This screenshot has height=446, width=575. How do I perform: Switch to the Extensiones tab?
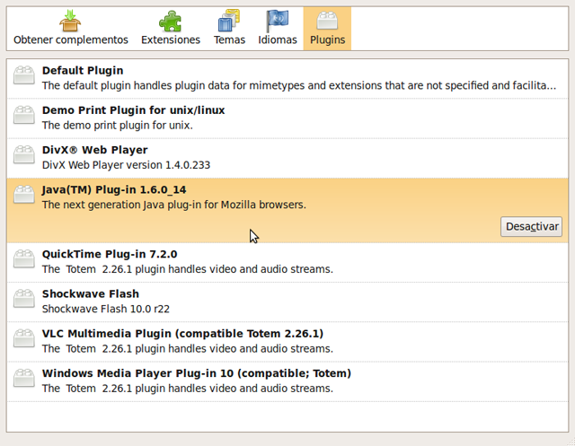(171, 29)
